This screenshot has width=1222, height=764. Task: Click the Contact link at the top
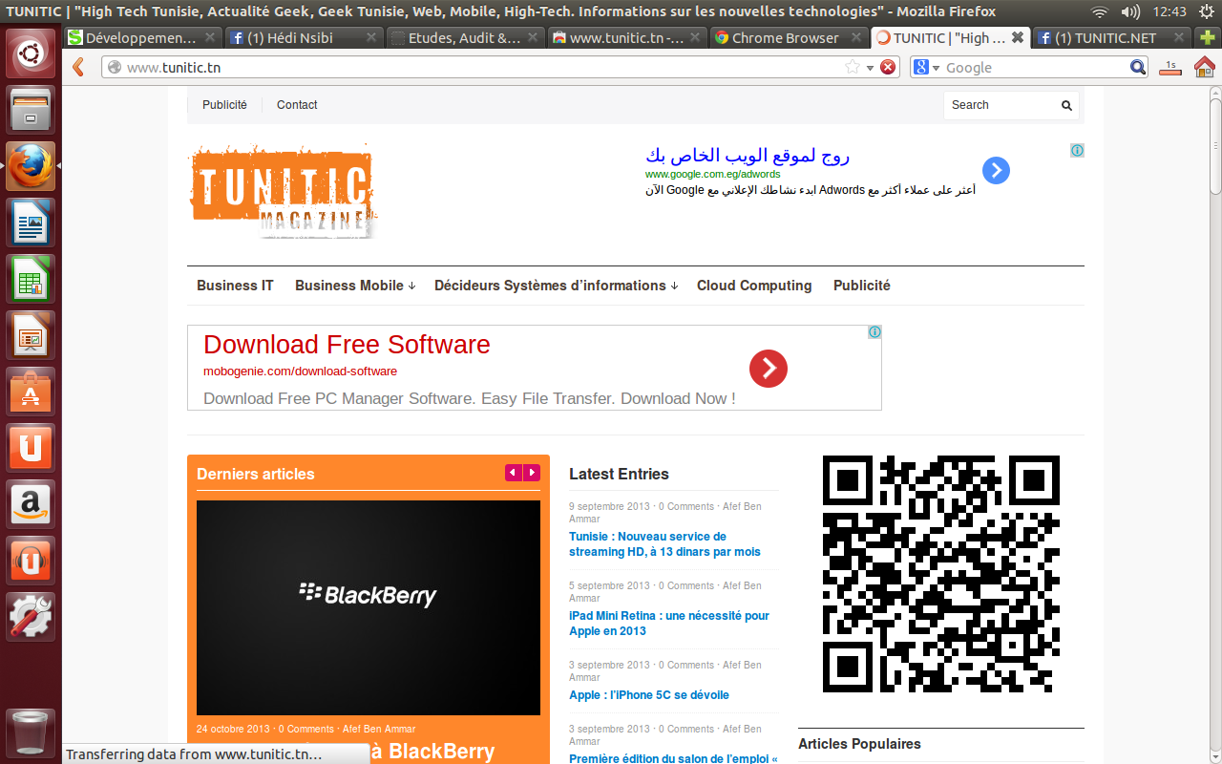296,105
